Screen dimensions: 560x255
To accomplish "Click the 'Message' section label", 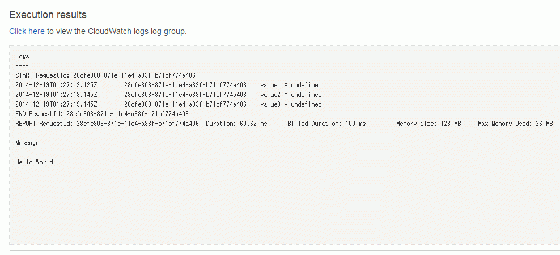I will click(27, 143).
